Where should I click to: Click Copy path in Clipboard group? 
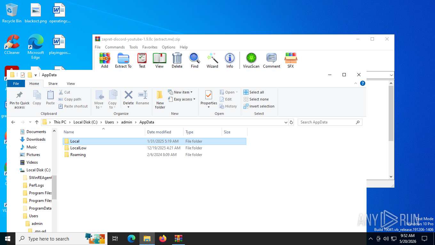[70, 99]
